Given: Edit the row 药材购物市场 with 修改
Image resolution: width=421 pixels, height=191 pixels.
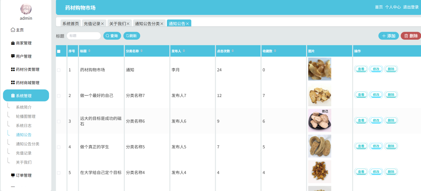Looking at the screenshot, I should tap(376, 69).
